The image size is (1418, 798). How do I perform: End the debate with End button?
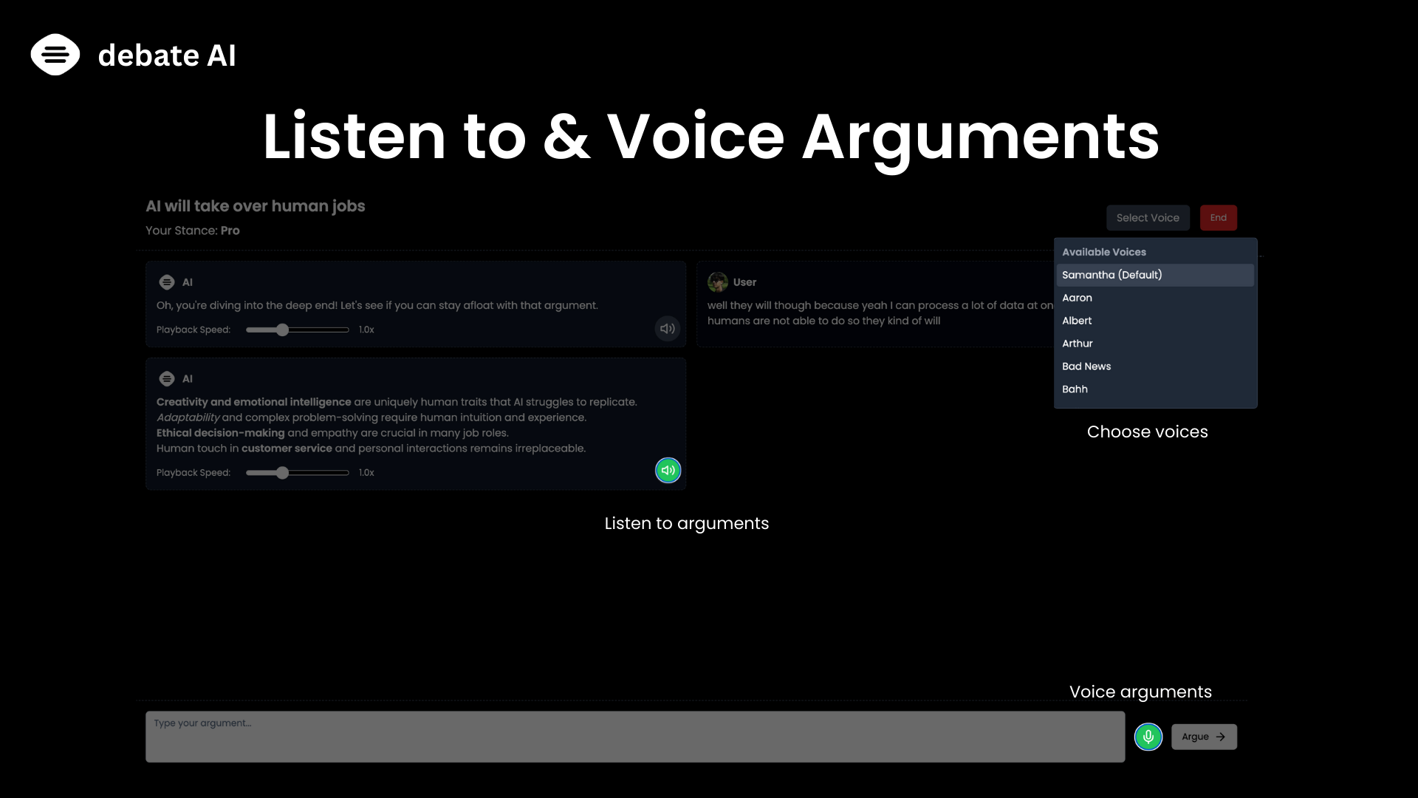pyautogui.click(x=1219, y=218)
